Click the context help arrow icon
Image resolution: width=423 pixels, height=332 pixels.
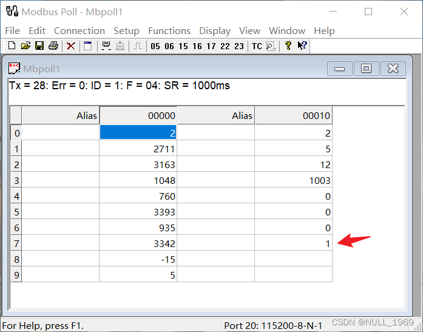click(302, 46)
